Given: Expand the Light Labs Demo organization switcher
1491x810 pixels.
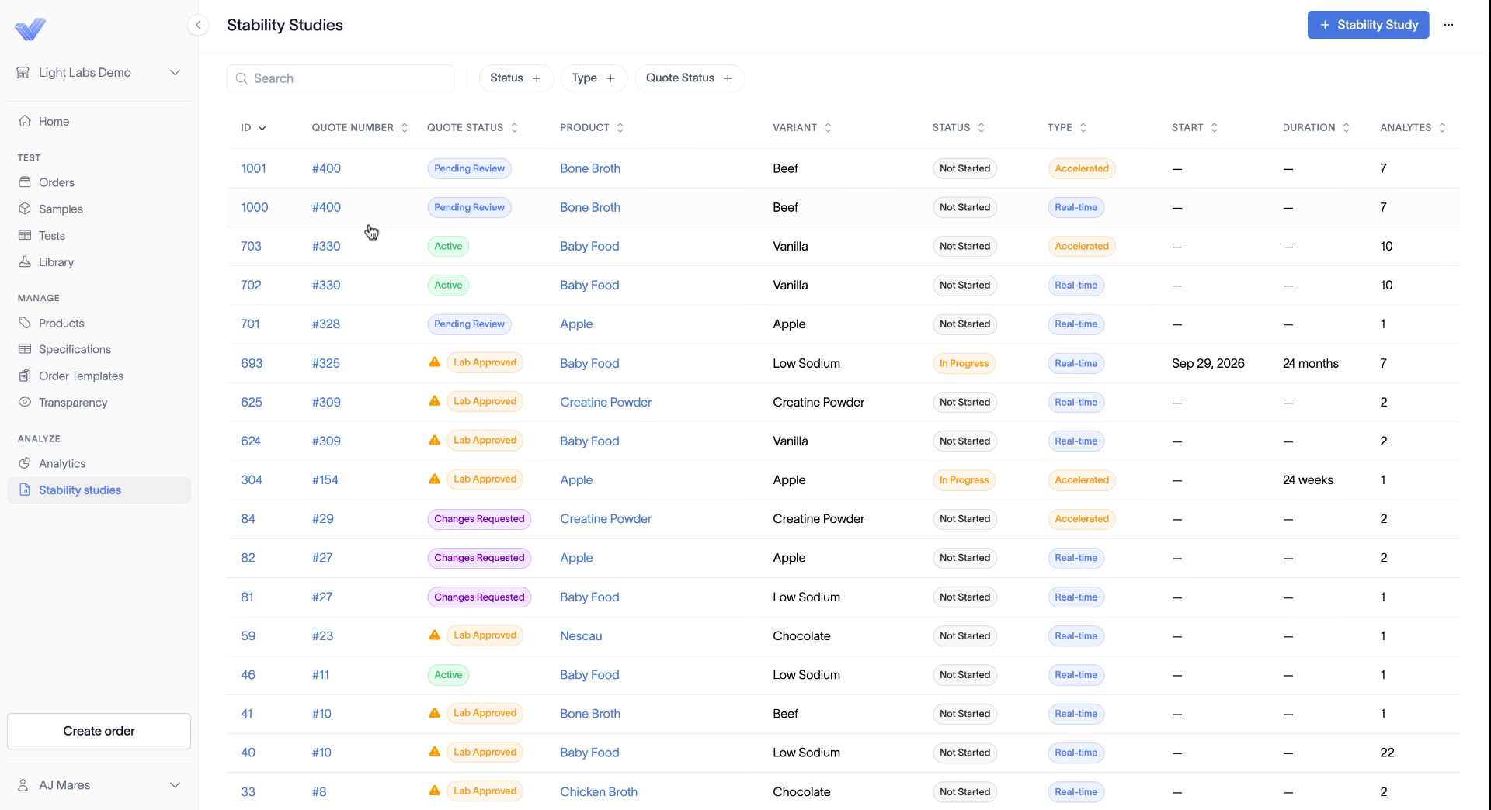Looking at the screenshot, I should click(99, 72).
